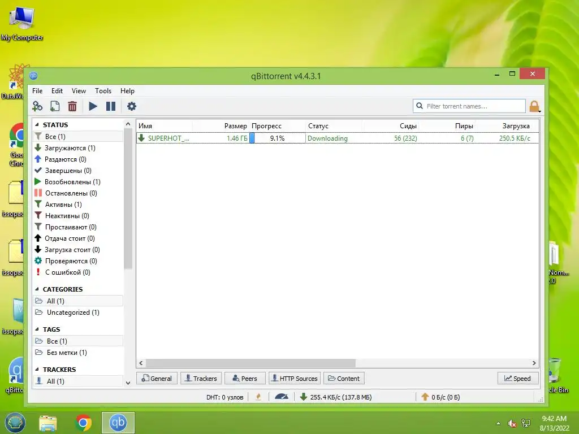
Task: Sort by the Сиды column header
Action: coord(391,126)
